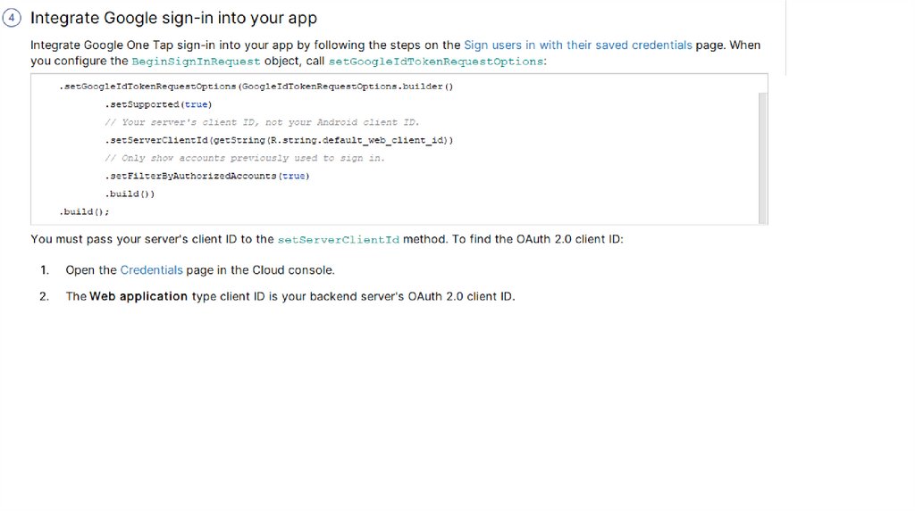The width and height of the screenshot is (915, 512).
Task: Click the indented .build()) code line
Action: click(x=130, y=194)
